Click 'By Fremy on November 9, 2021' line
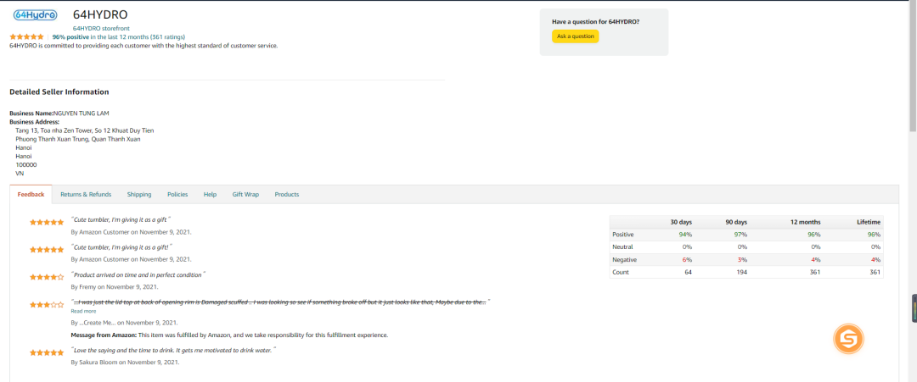The image size is (917, 382). [115, 287]
